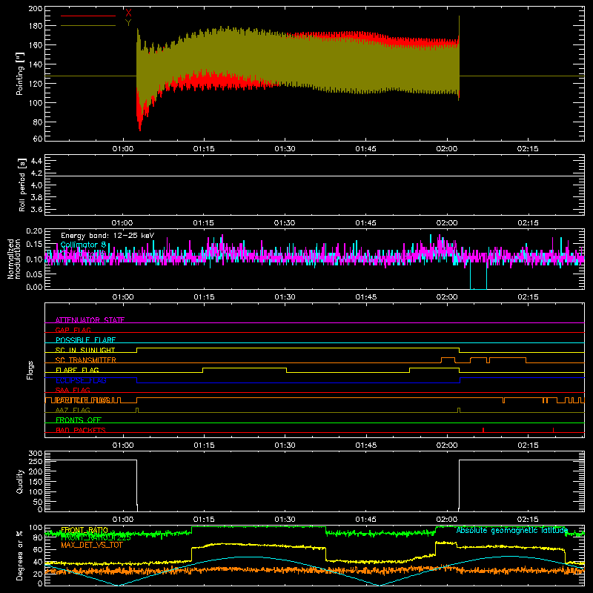Click the 40 tick on the Degrees axis

click(38, 562)
